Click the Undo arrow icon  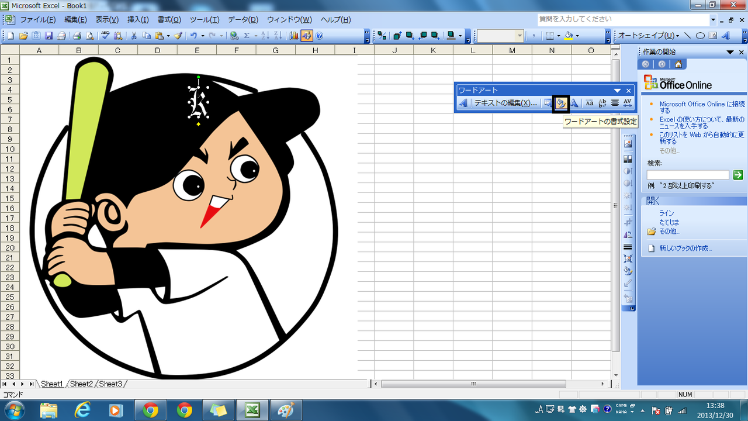tap(193, 36)
